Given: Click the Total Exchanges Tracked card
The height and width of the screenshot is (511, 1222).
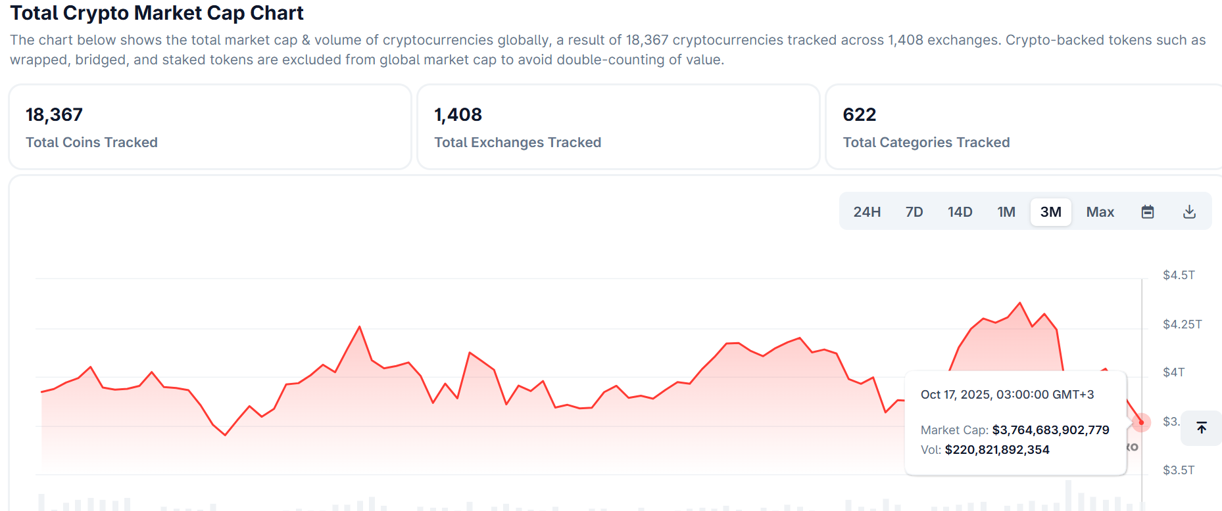Looking at the screenshot, I should [618, 127].
